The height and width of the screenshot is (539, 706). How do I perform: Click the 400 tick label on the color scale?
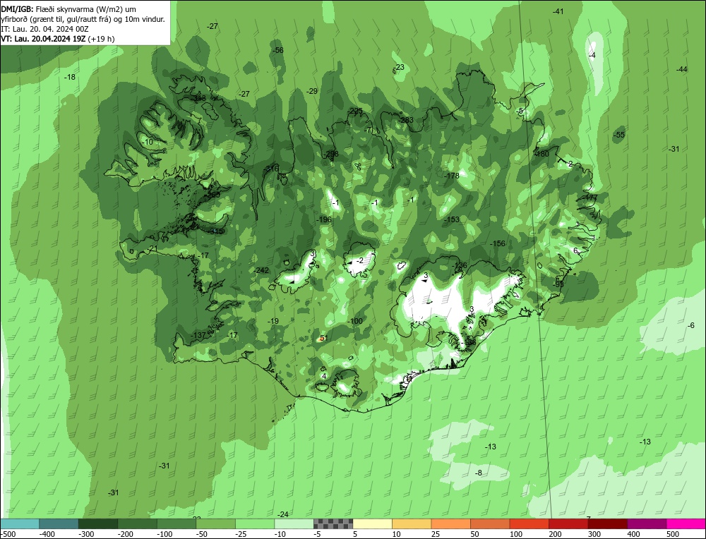pos(633,534)
